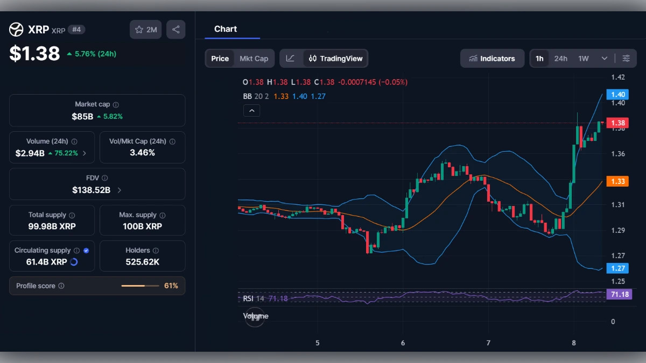Click the #4 rank badge

[x=76, y=30]
